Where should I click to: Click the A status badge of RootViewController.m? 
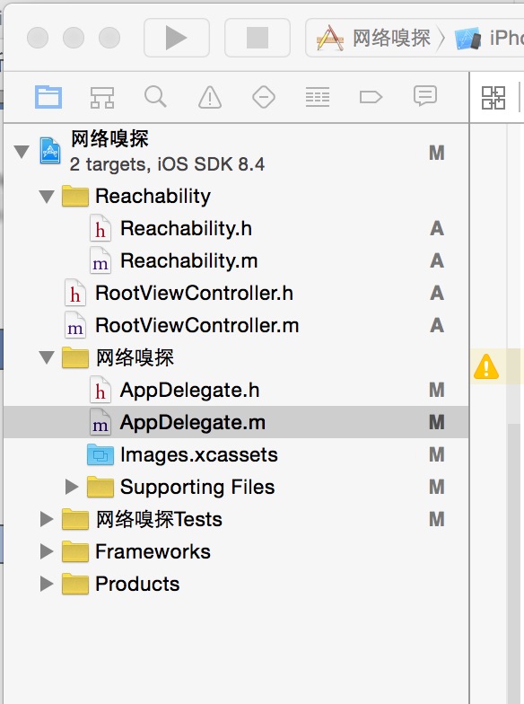tap(437, 325)
